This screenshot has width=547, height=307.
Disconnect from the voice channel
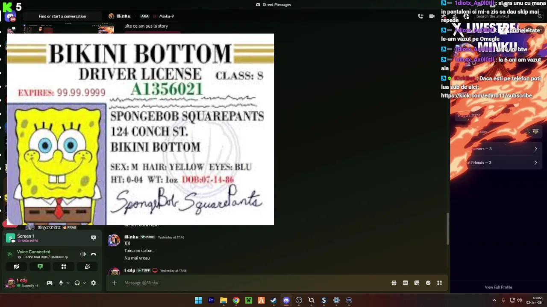coord(94,254)
